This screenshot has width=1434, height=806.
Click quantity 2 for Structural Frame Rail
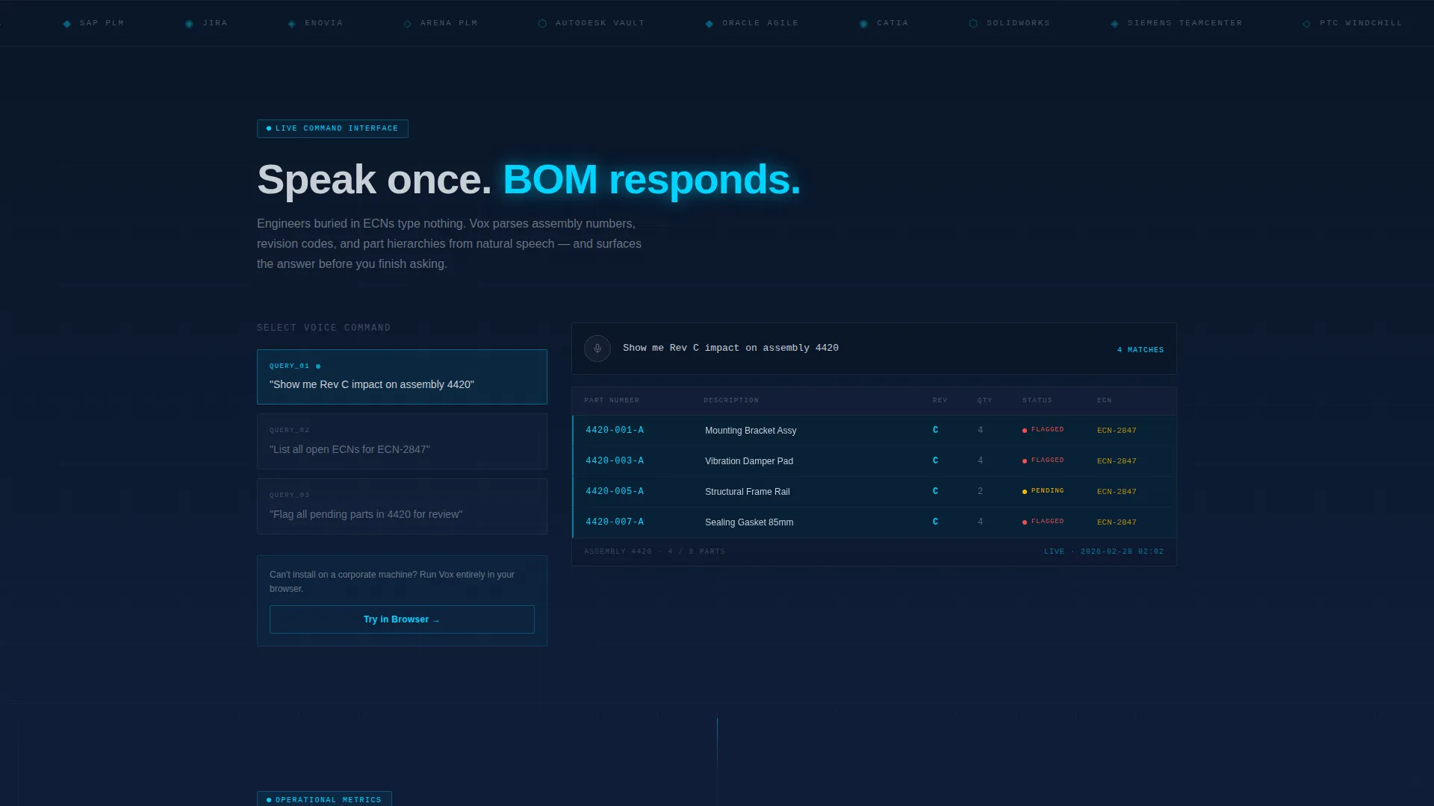980,491
